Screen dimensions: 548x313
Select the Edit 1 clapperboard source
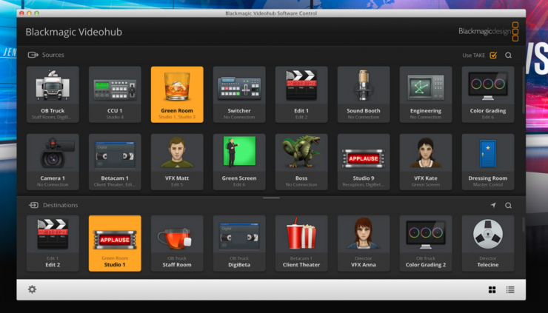pos(301,94)
